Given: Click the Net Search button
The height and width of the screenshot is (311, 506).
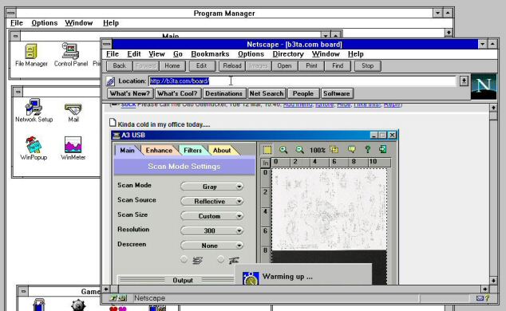Looking at the screenshot, I should pos(267,93).
